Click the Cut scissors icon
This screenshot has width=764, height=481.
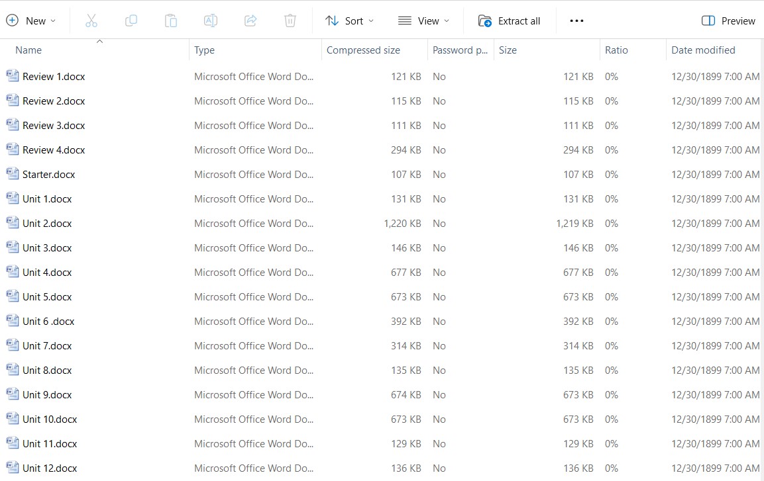(91, 21)
